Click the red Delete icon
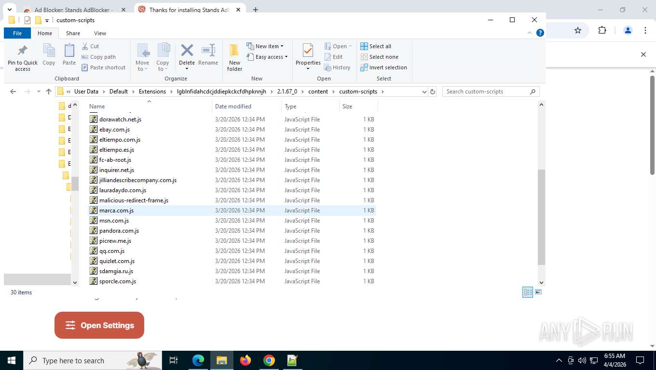The width and height of the screenshot is (656, 370). click(x=187, y=50)
